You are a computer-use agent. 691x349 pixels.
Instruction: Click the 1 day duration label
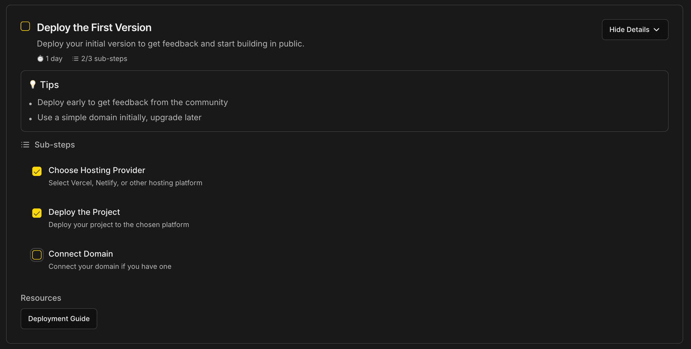(x=54, y=59)
